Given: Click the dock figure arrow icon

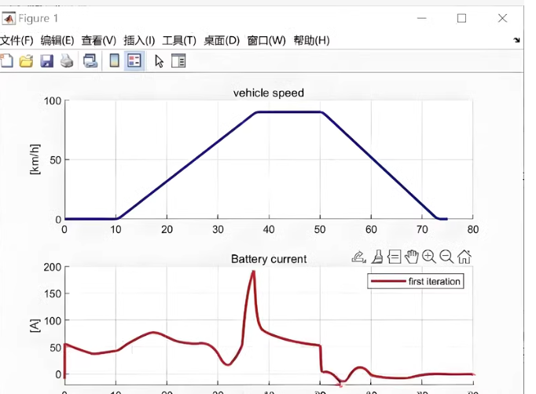Looking at the screenshot, I should (x=516, y=40).
